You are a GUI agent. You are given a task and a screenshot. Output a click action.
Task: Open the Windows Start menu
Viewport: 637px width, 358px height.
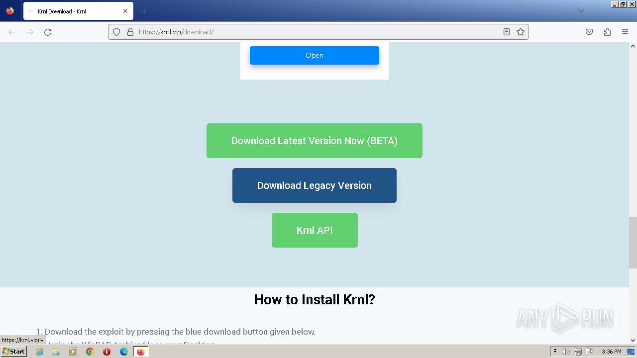click(13, 351)
